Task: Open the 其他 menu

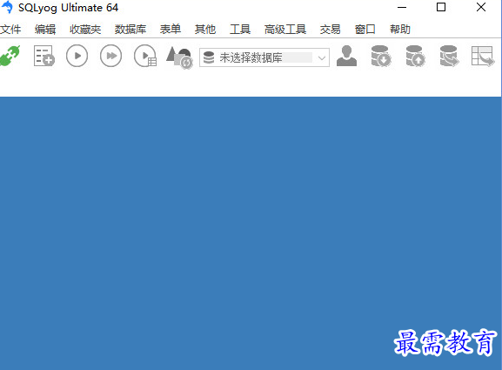Action: 205,30
